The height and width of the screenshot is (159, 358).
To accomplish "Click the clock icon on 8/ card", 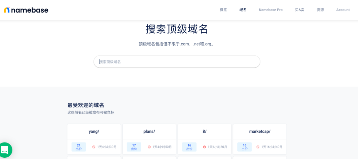I will 204,147.
